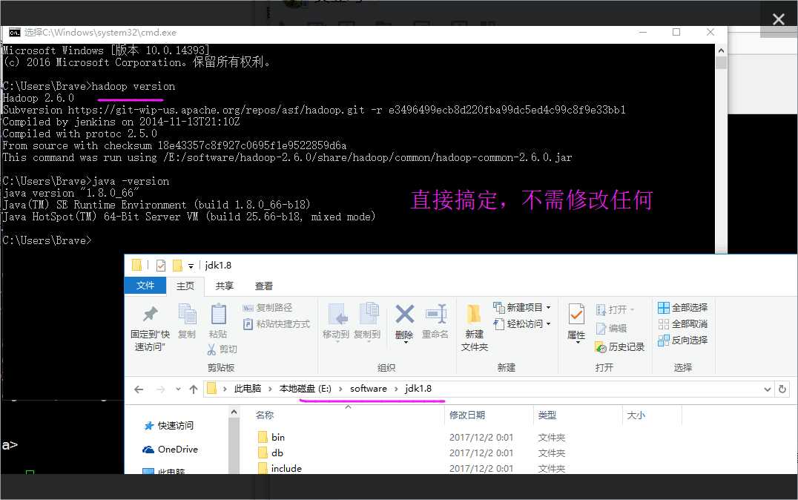The image size is (798, 500).
Task: Click software in address breadcrumb
Action: tap(369, 389)
